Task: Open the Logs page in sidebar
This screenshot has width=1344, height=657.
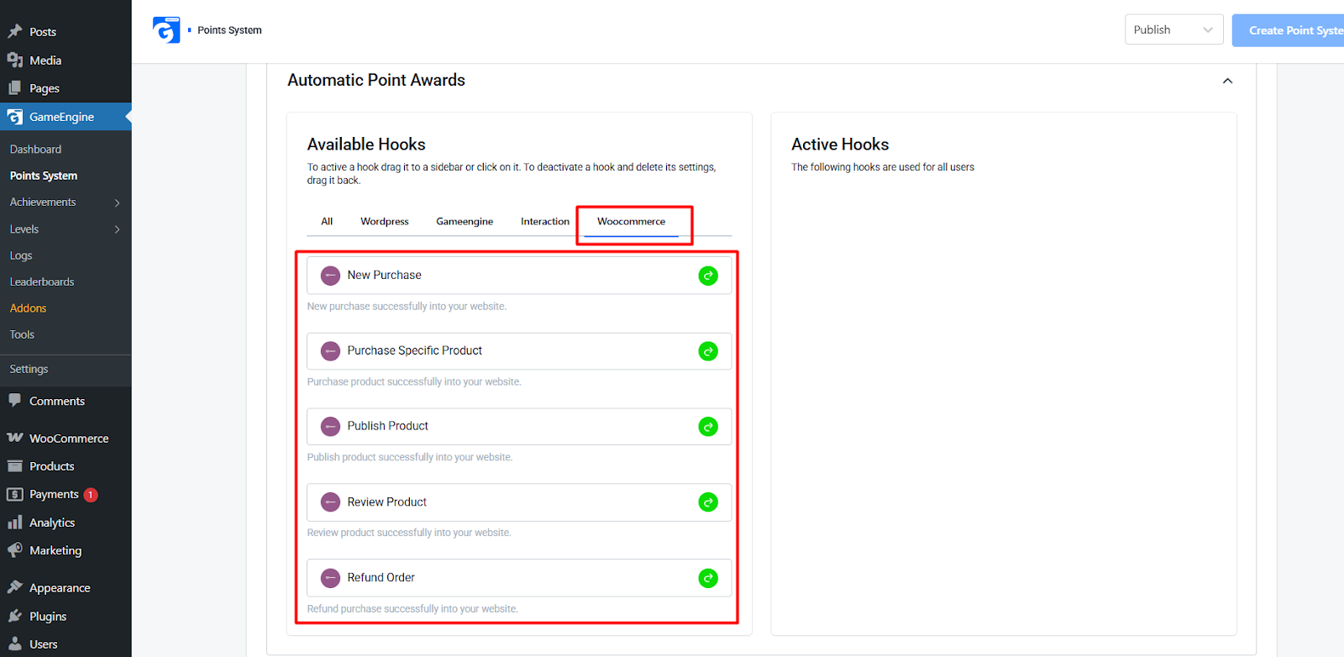Action: click(x=21, y=255)
